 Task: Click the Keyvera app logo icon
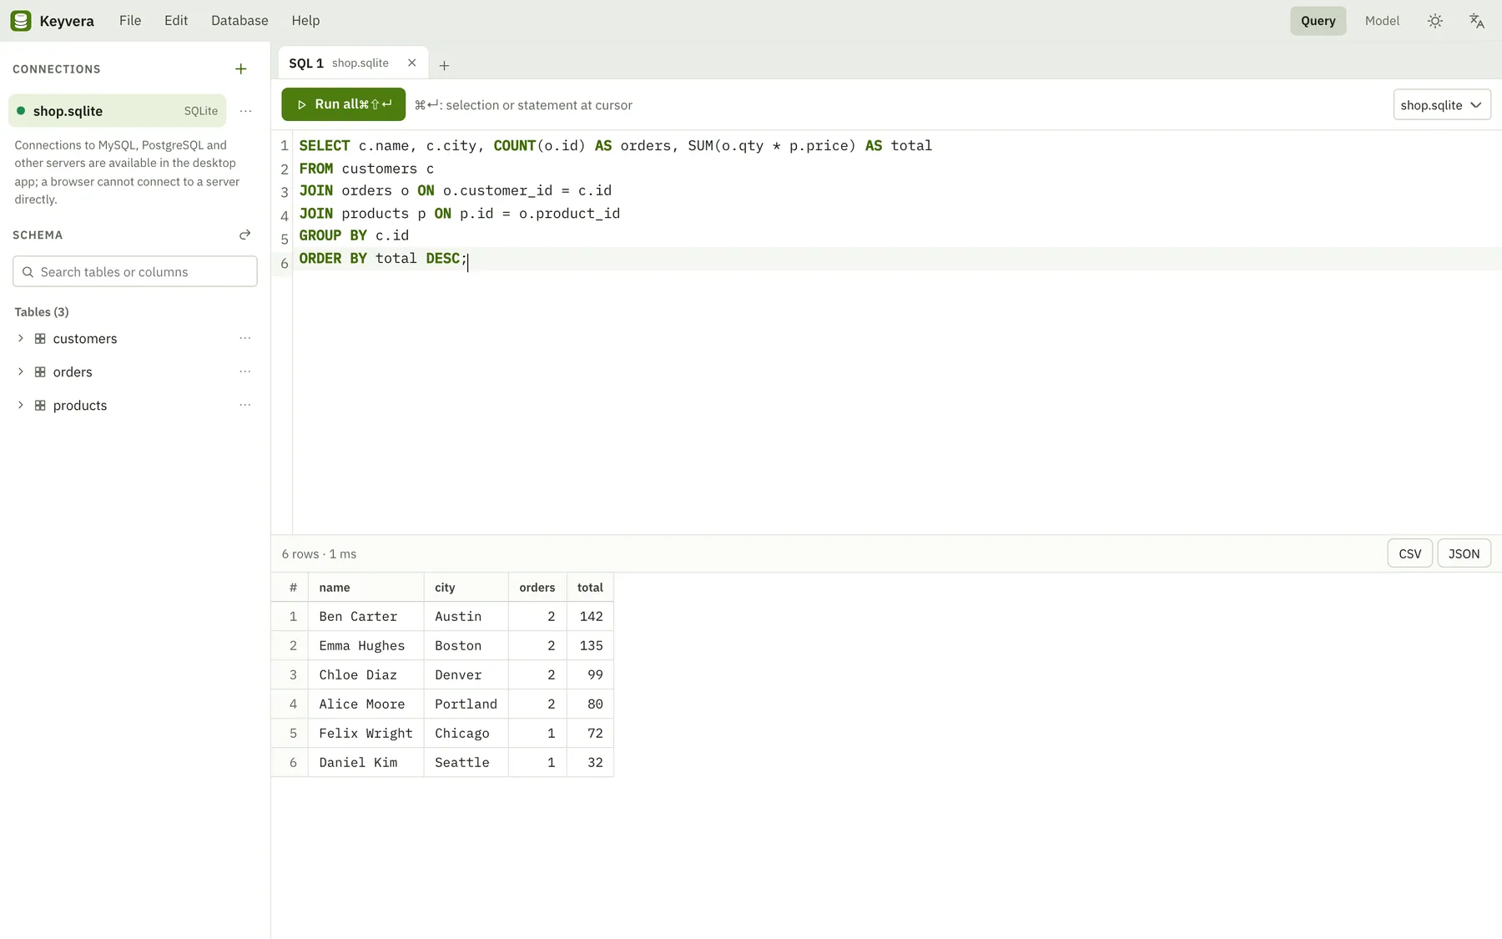click(21, 21)
